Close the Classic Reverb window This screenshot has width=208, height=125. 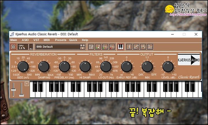196,34
